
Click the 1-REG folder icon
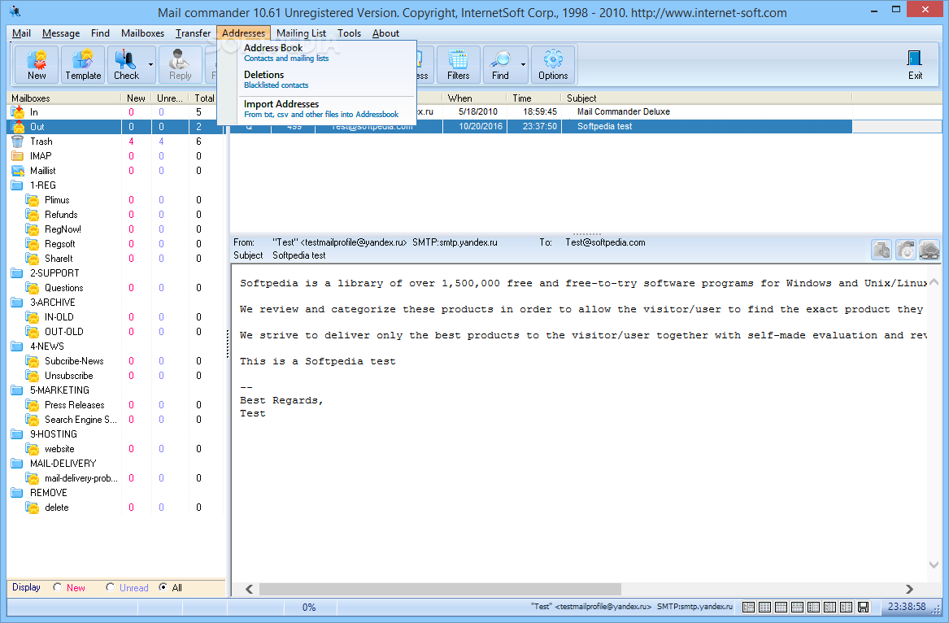[17, 185]
